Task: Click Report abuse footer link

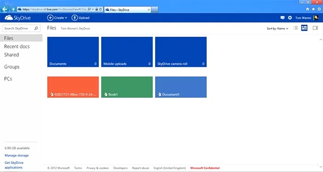Action: [x=140, y=168]
